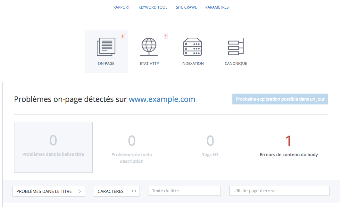Open the PARAMÈTRES tab
This screenshot has height=214, width=342.
point(217,7)
